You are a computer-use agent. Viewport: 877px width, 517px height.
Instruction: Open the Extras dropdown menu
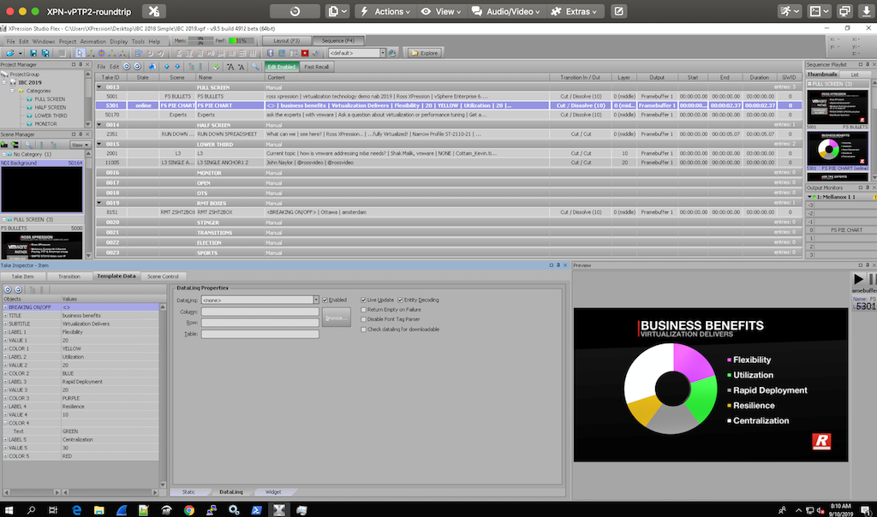[x=574, y=11]
